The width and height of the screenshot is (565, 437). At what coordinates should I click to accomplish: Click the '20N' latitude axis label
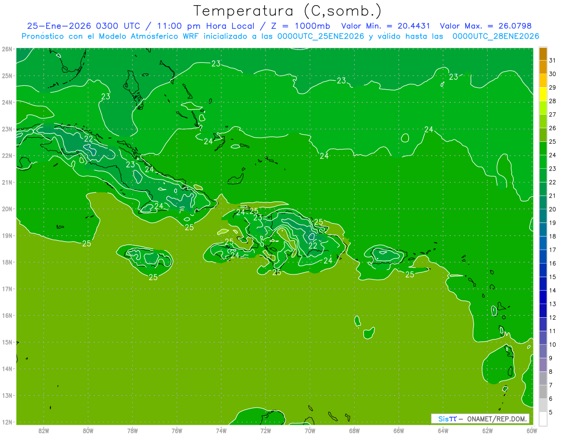[7, 209]
